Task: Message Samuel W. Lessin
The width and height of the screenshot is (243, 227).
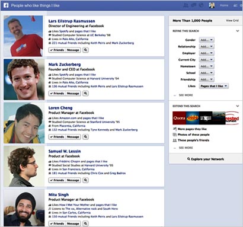Action: coord(73,180)
